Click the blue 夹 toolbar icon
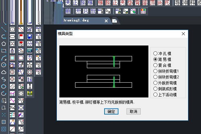 tap(68, 3)
